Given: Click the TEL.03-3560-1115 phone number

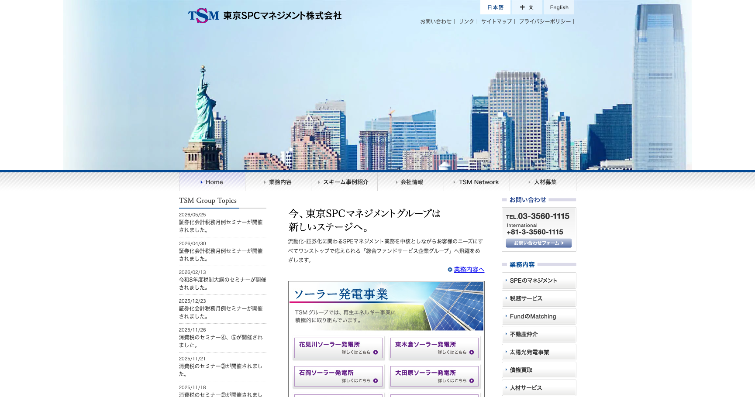Looking at the screenshot, I should click(x=538, y=216).
